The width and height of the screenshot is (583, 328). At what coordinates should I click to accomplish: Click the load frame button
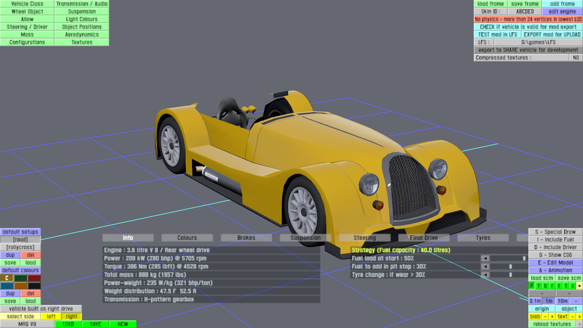[491, 4]
